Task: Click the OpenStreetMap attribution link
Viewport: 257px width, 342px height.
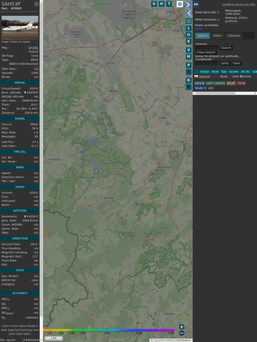Action: [x=163, y=340]
